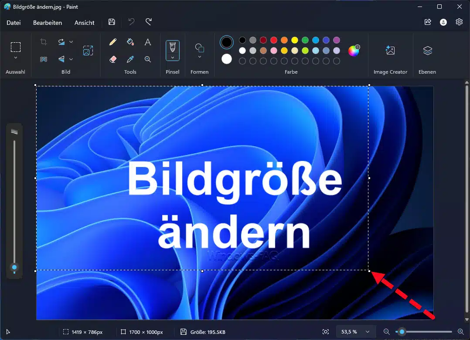The image size is (470, 340).
Task: Select the red color swatch
Action: 274,40
